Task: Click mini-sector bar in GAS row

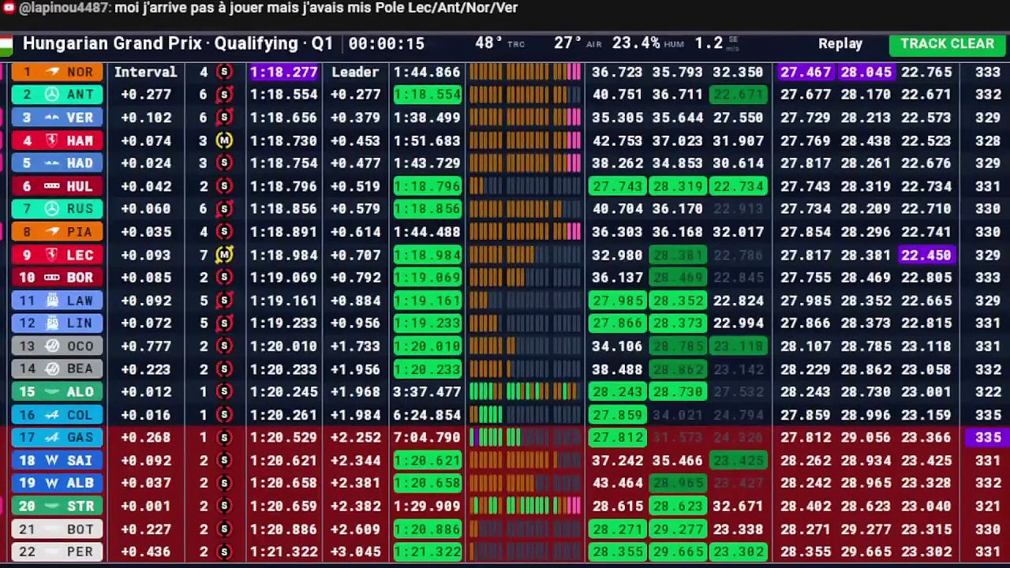Action: point(525,438)
